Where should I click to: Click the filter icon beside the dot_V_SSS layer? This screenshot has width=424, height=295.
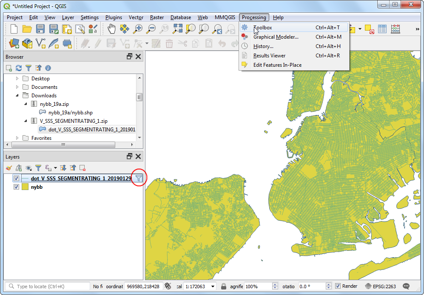[139, 179]
